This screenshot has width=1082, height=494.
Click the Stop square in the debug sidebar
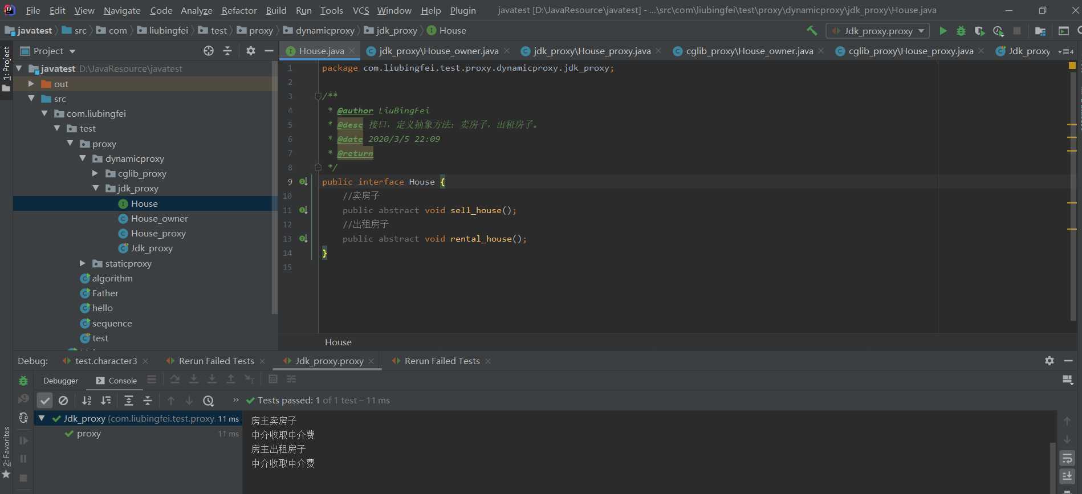(x=23, y=478)
